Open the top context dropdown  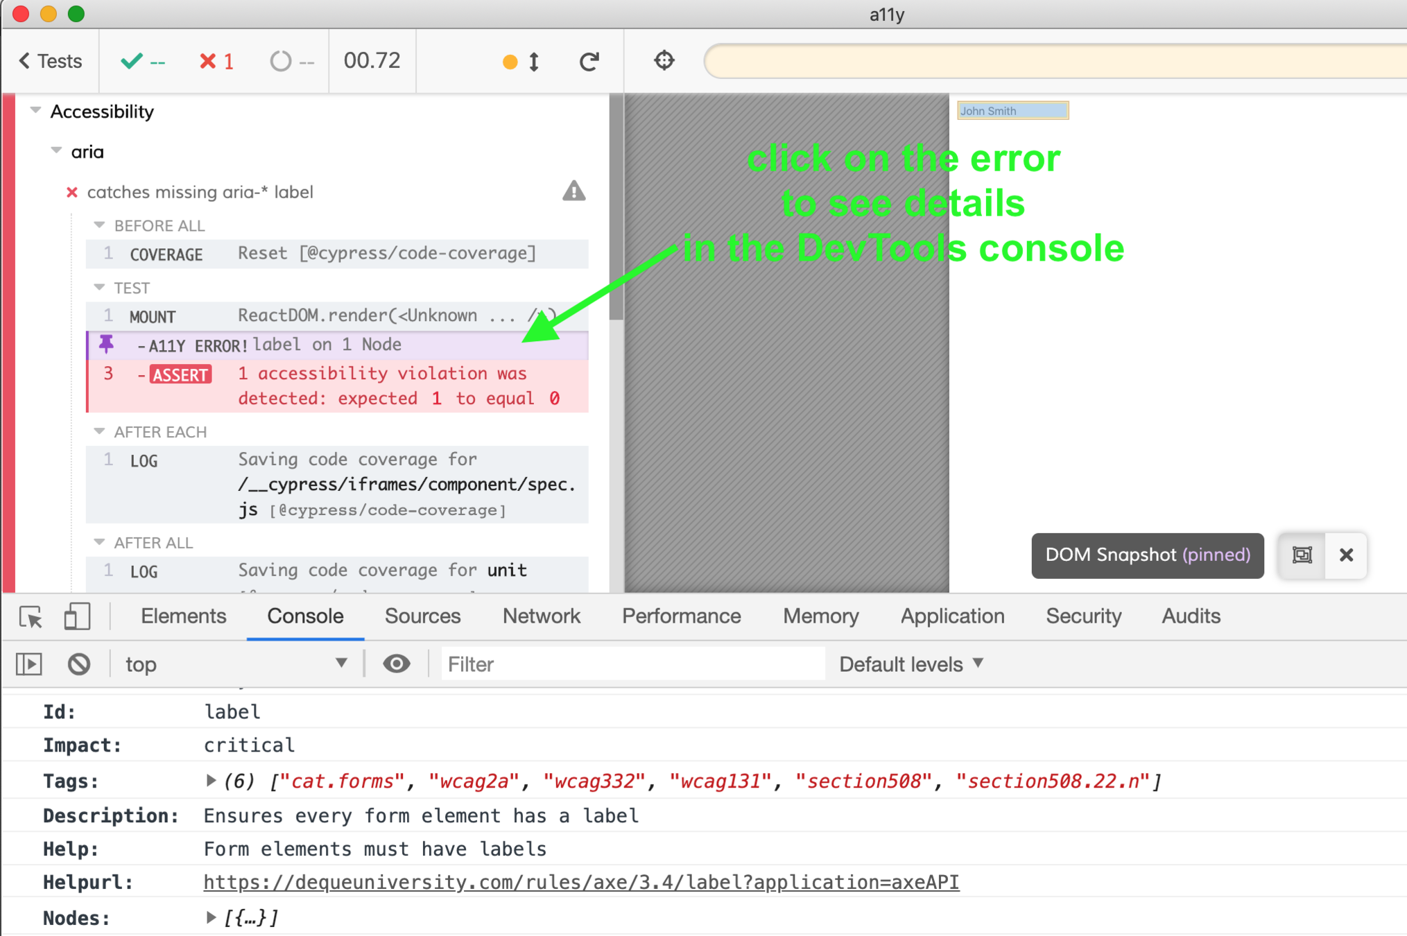(x=236, y=664)
